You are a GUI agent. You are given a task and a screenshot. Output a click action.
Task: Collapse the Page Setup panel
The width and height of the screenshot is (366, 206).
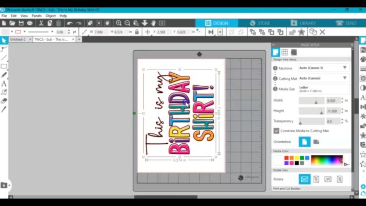point(273,45)
